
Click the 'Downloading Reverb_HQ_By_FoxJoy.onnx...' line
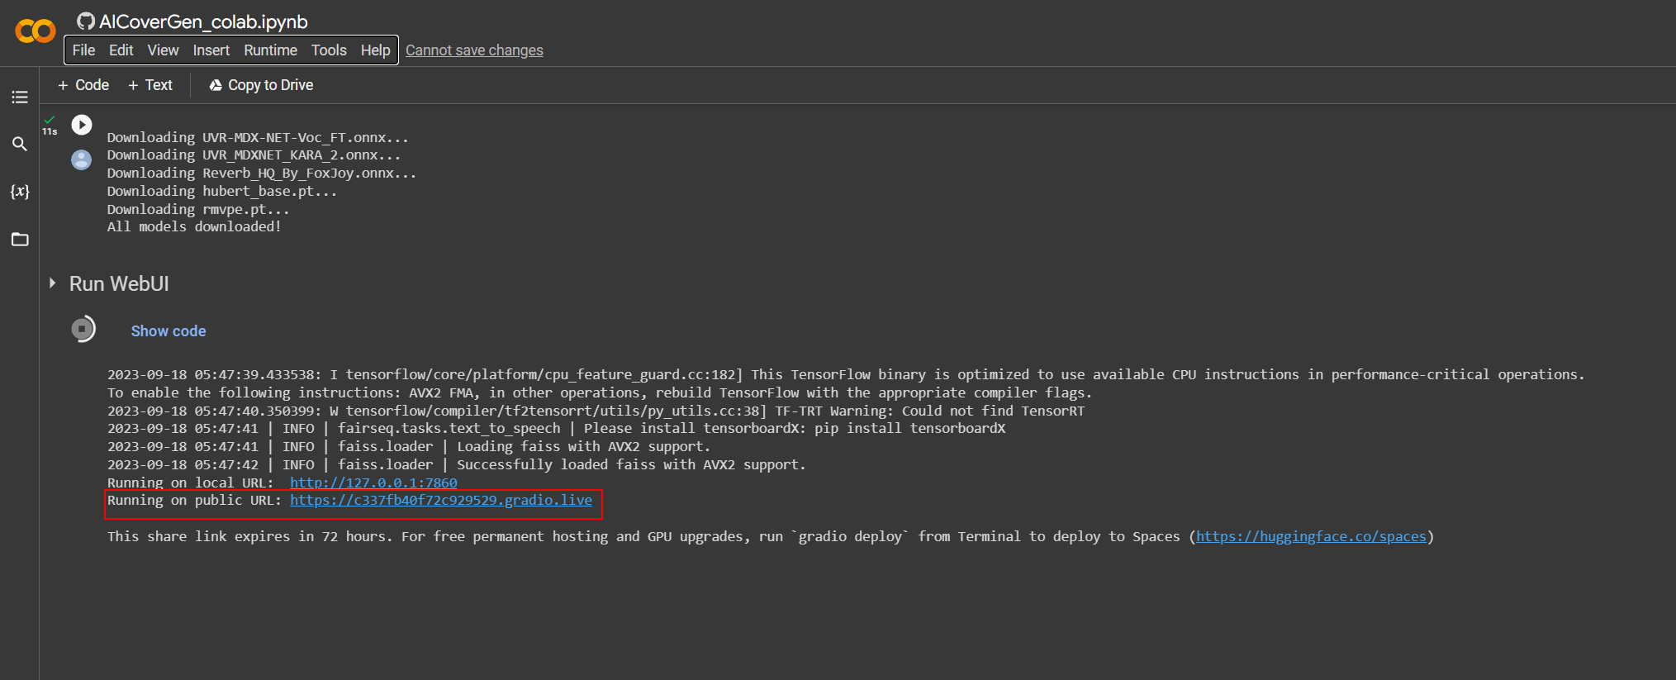pyautogui.click(x=262, y=173)
